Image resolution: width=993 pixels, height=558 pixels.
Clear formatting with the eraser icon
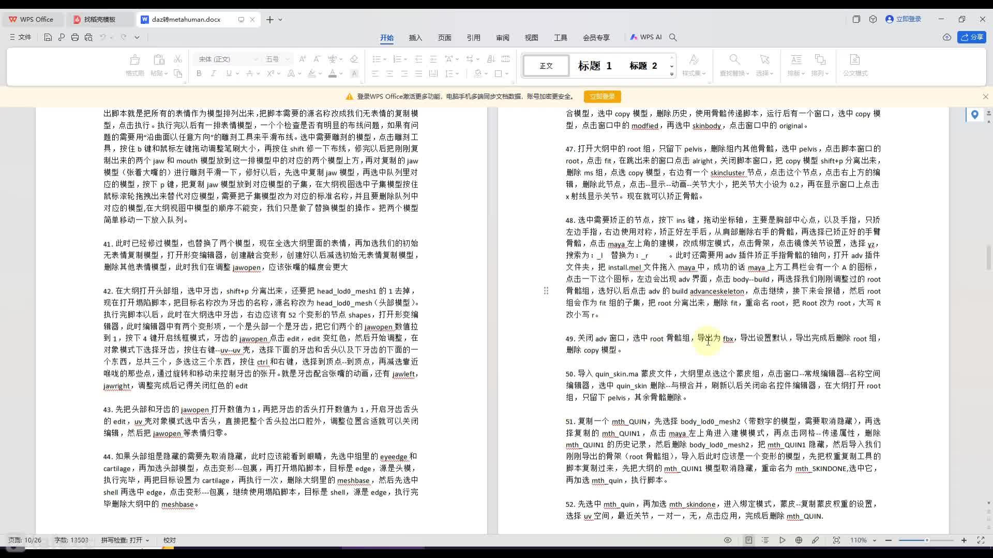(x=354, y=59)
